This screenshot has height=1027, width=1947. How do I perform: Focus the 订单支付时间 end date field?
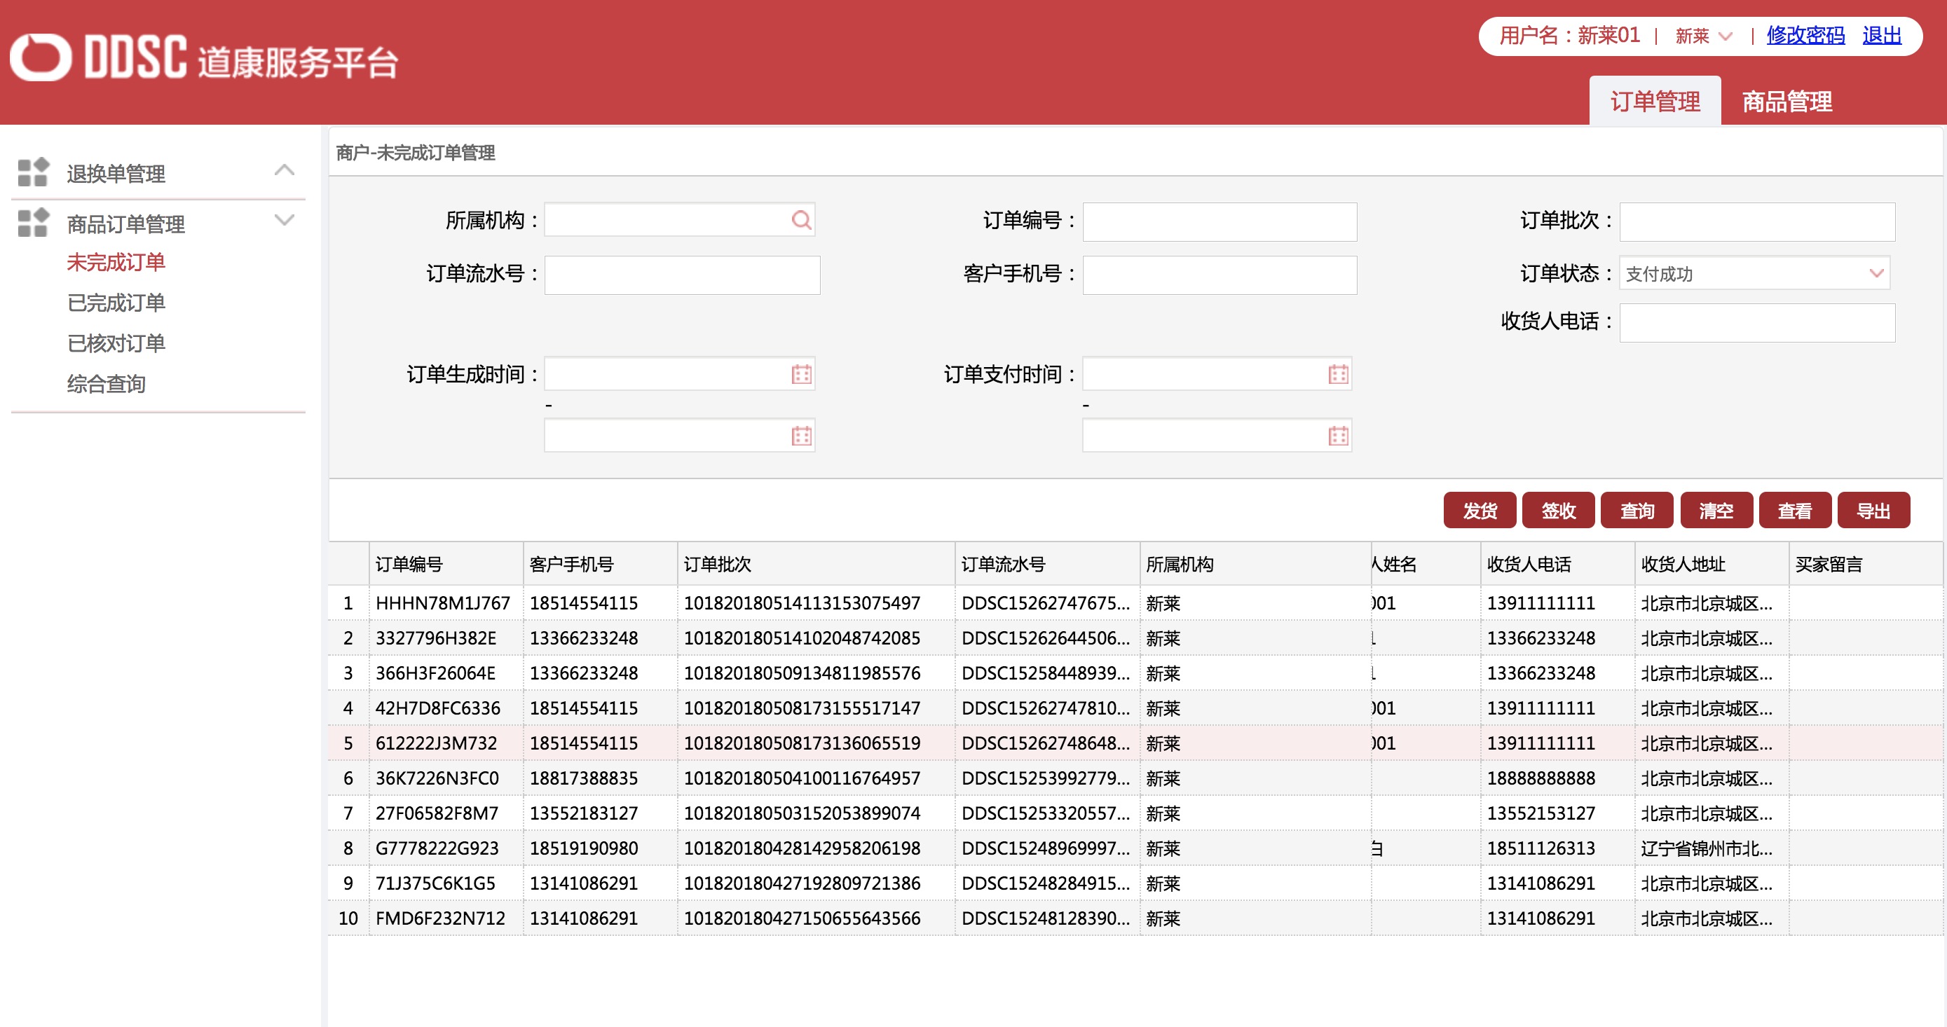pos(1217,435)
